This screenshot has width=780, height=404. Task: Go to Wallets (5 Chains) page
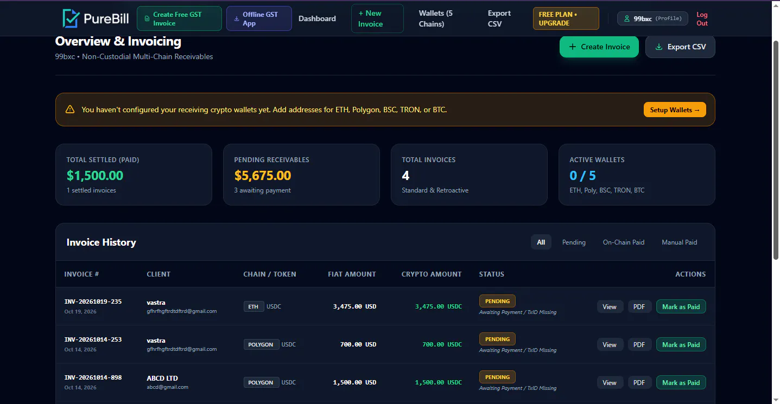click(x=435, y=18)
